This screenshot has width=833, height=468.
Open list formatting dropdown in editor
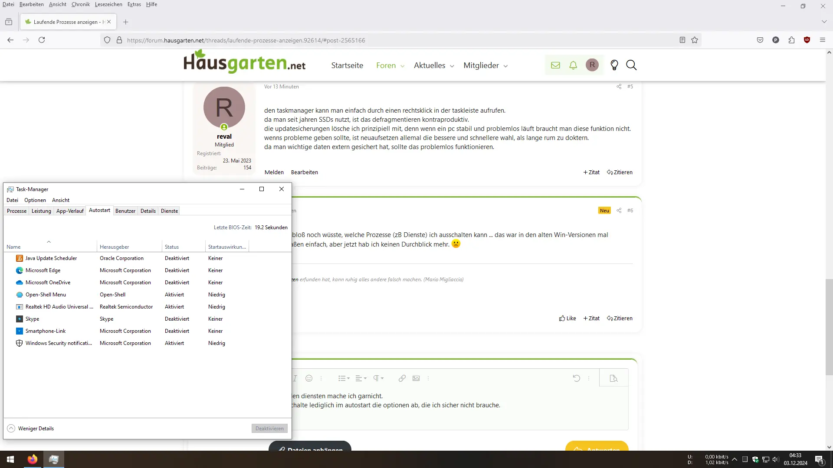point(344,378)
